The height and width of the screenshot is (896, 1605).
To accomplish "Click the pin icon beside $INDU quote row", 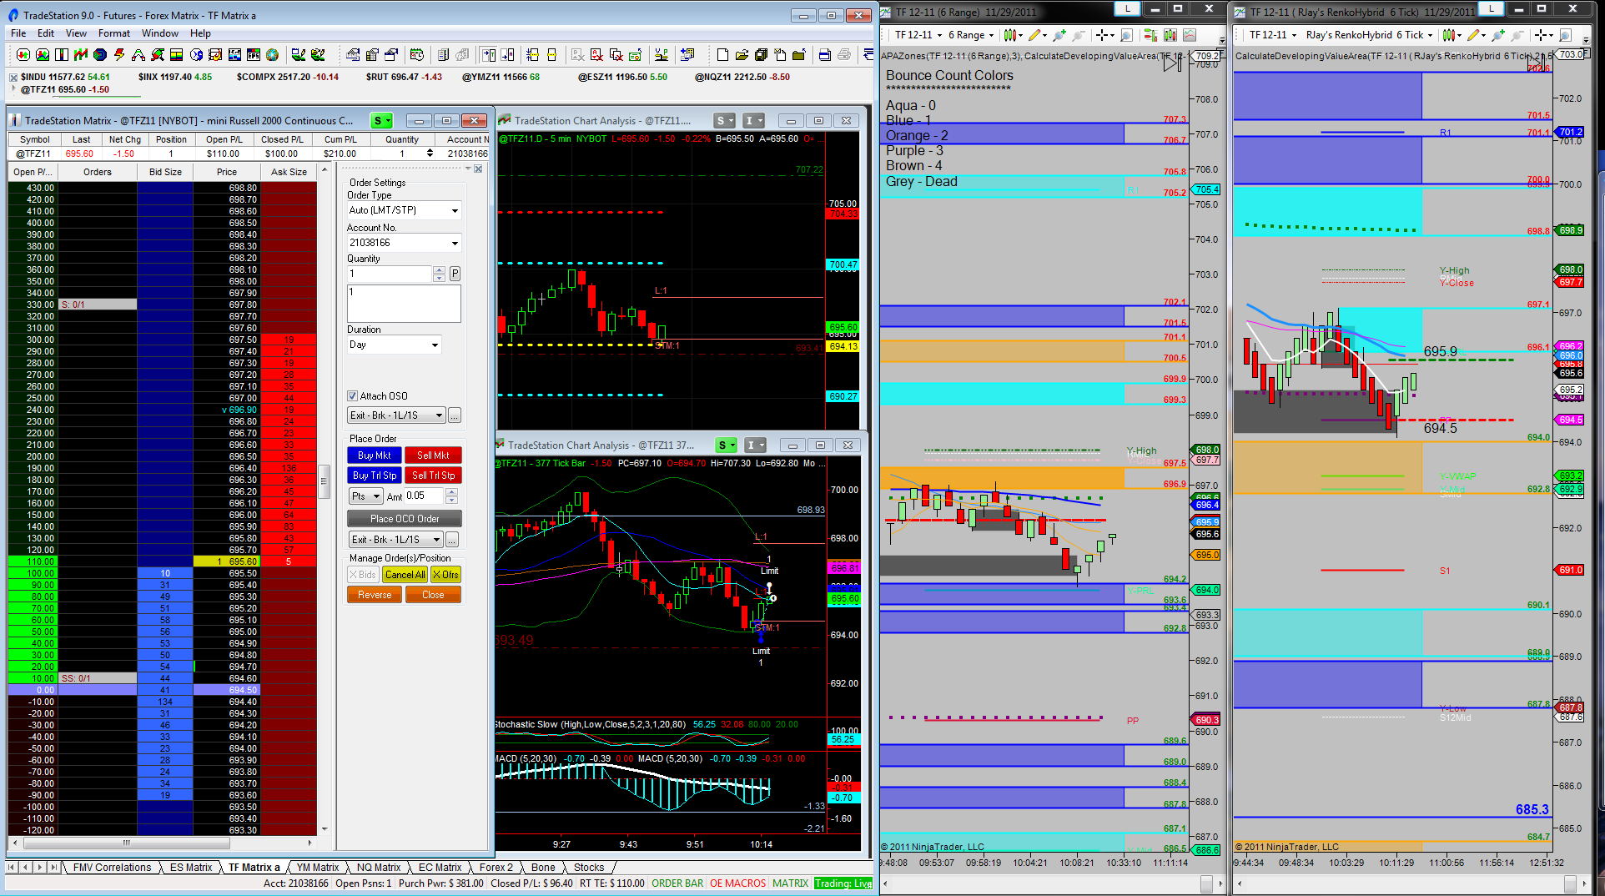I will coord(13,77).
